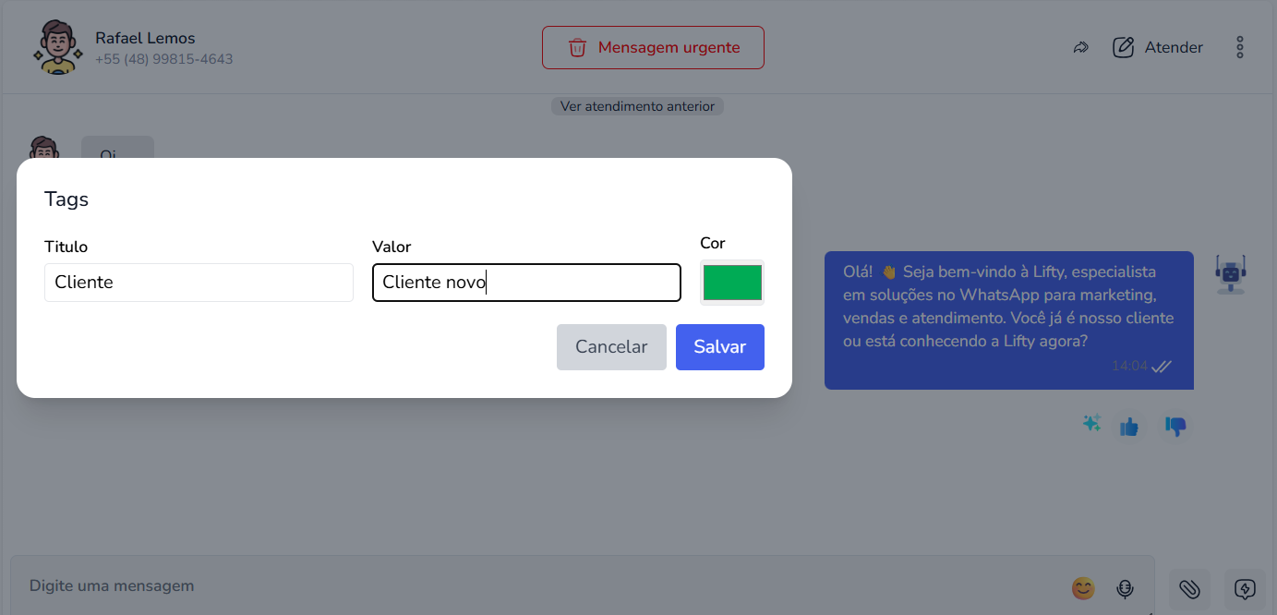Click the AI sparkle icon below message

(1091, 424)
